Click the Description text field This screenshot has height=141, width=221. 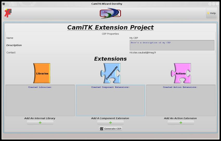(172, 45)
